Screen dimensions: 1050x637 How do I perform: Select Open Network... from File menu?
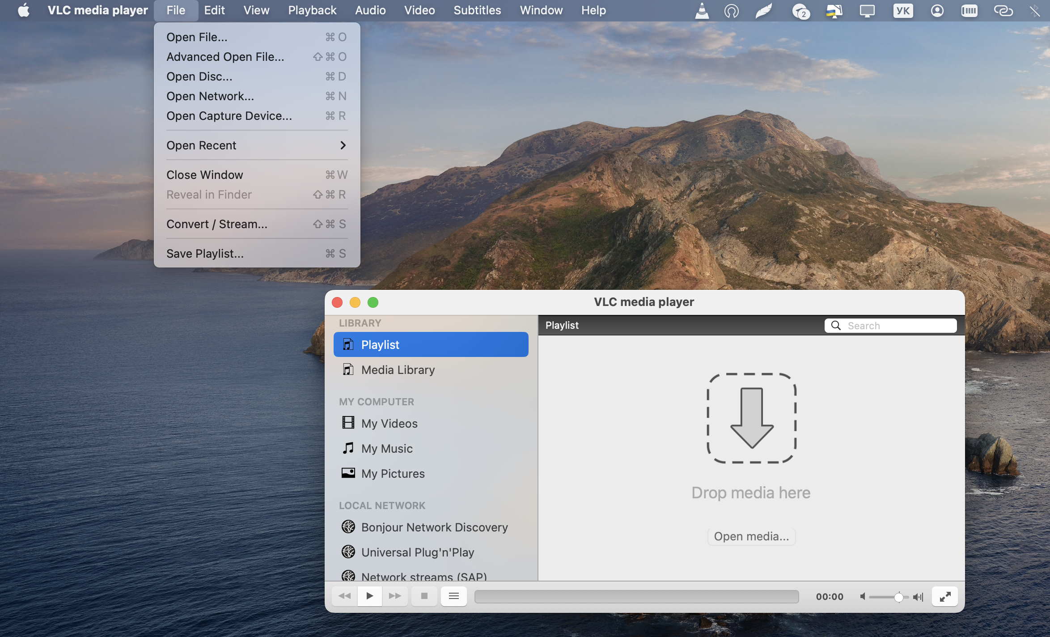point(211,95)
